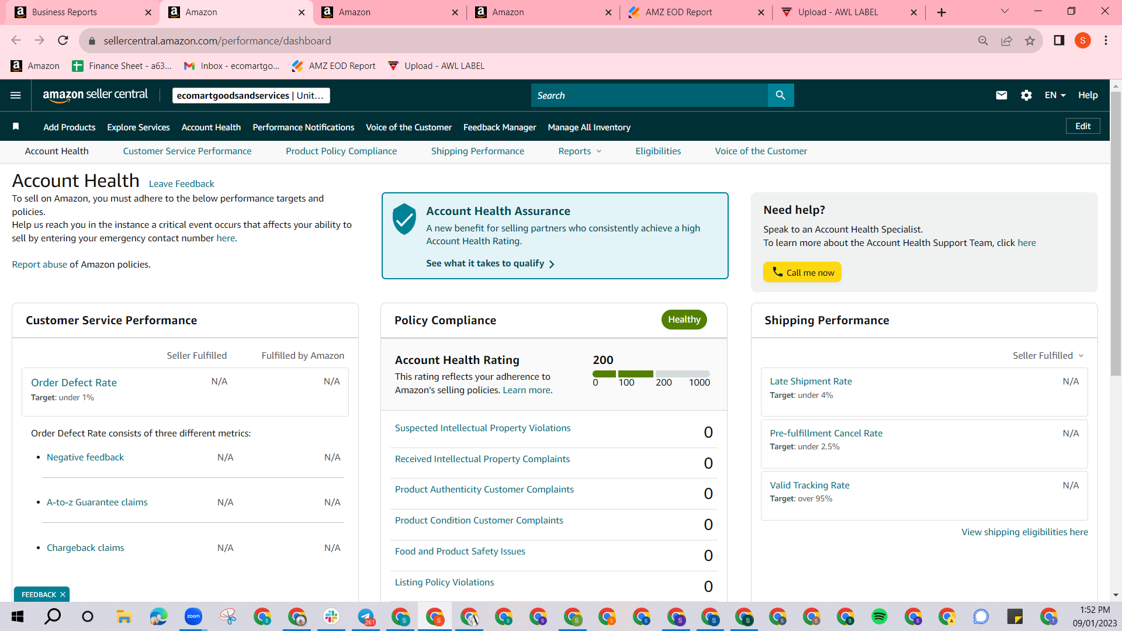This screenshot has width=1122, height=631.
Task: Reload the page with the refresh icon
Action: (63, 40)
